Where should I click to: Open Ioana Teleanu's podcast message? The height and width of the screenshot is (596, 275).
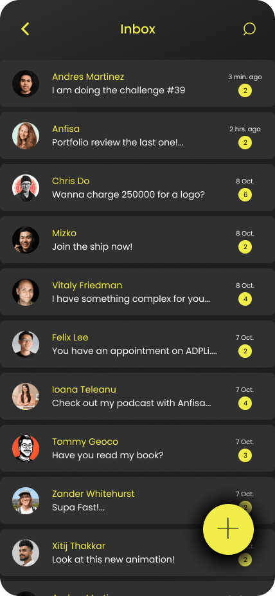point(132,404)
